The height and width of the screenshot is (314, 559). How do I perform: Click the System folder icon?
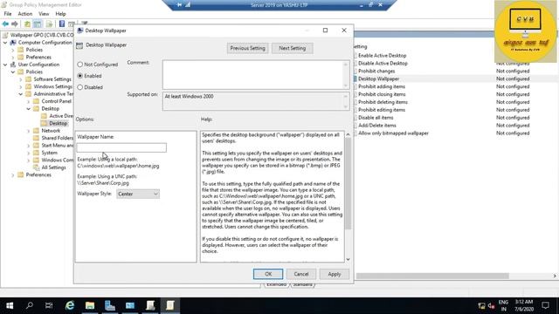click(36, 153)
